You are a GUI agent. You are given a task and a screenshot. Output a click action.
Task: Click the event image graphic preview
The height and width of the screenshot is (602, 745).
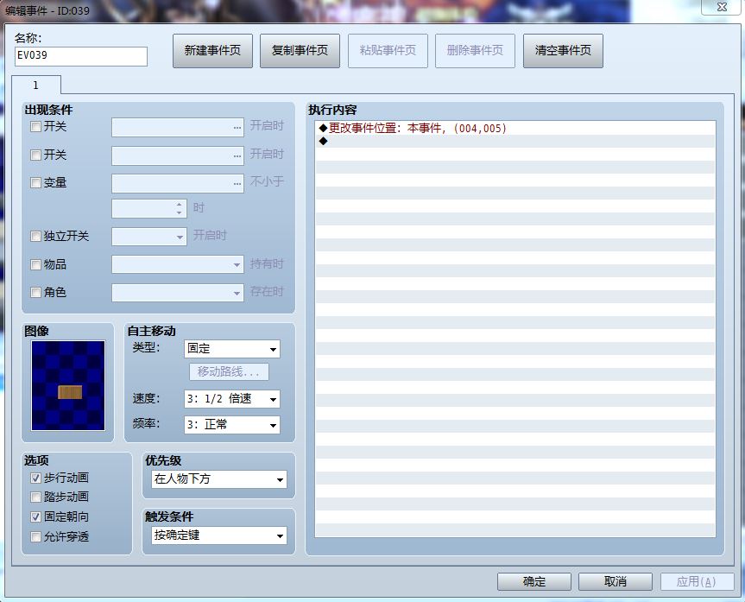[68, 385]
